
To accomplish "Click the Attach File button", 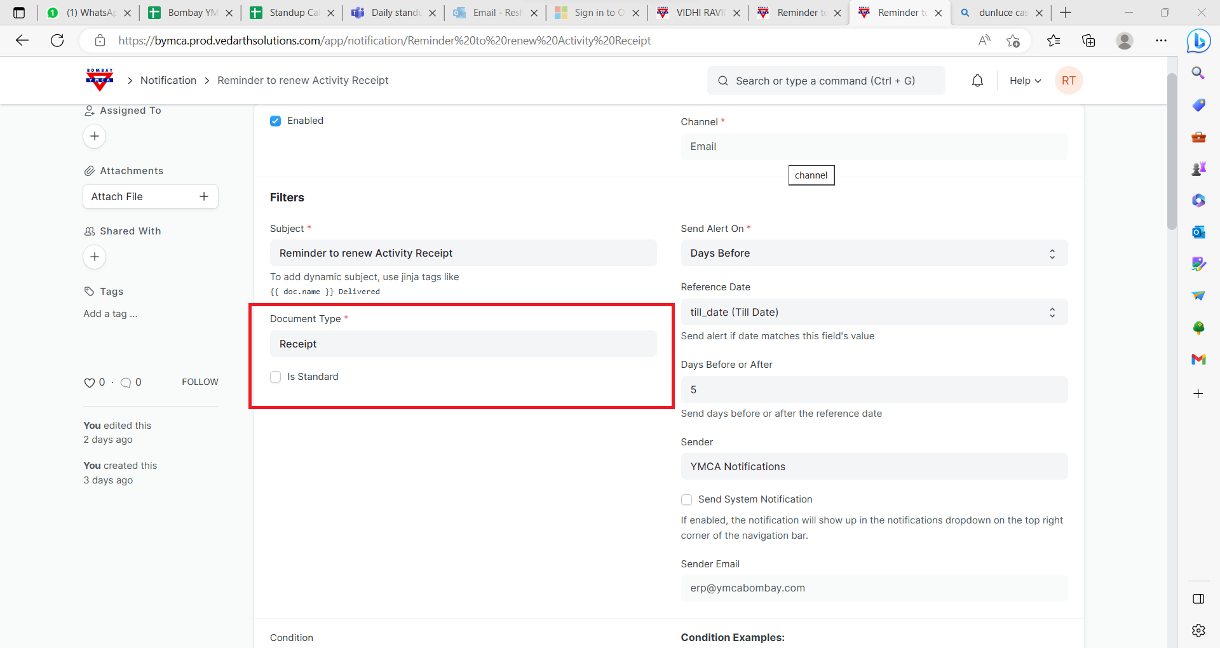I will coord(151,196).
